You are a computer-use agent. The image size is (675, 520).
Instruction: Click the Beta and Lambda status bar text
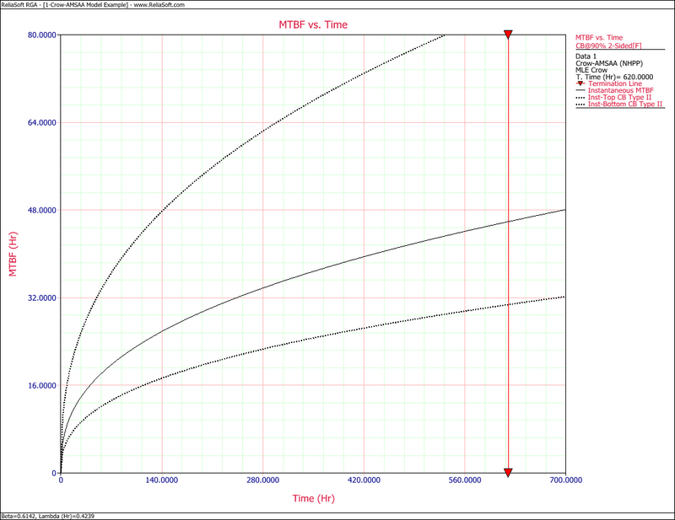click(48, 516)
